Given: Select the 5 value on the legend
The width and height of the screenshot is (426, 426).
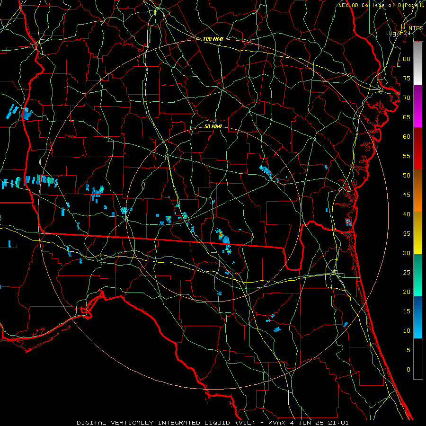Looking at the screenshot, I should pyautogui.click(x=408, y=350).
